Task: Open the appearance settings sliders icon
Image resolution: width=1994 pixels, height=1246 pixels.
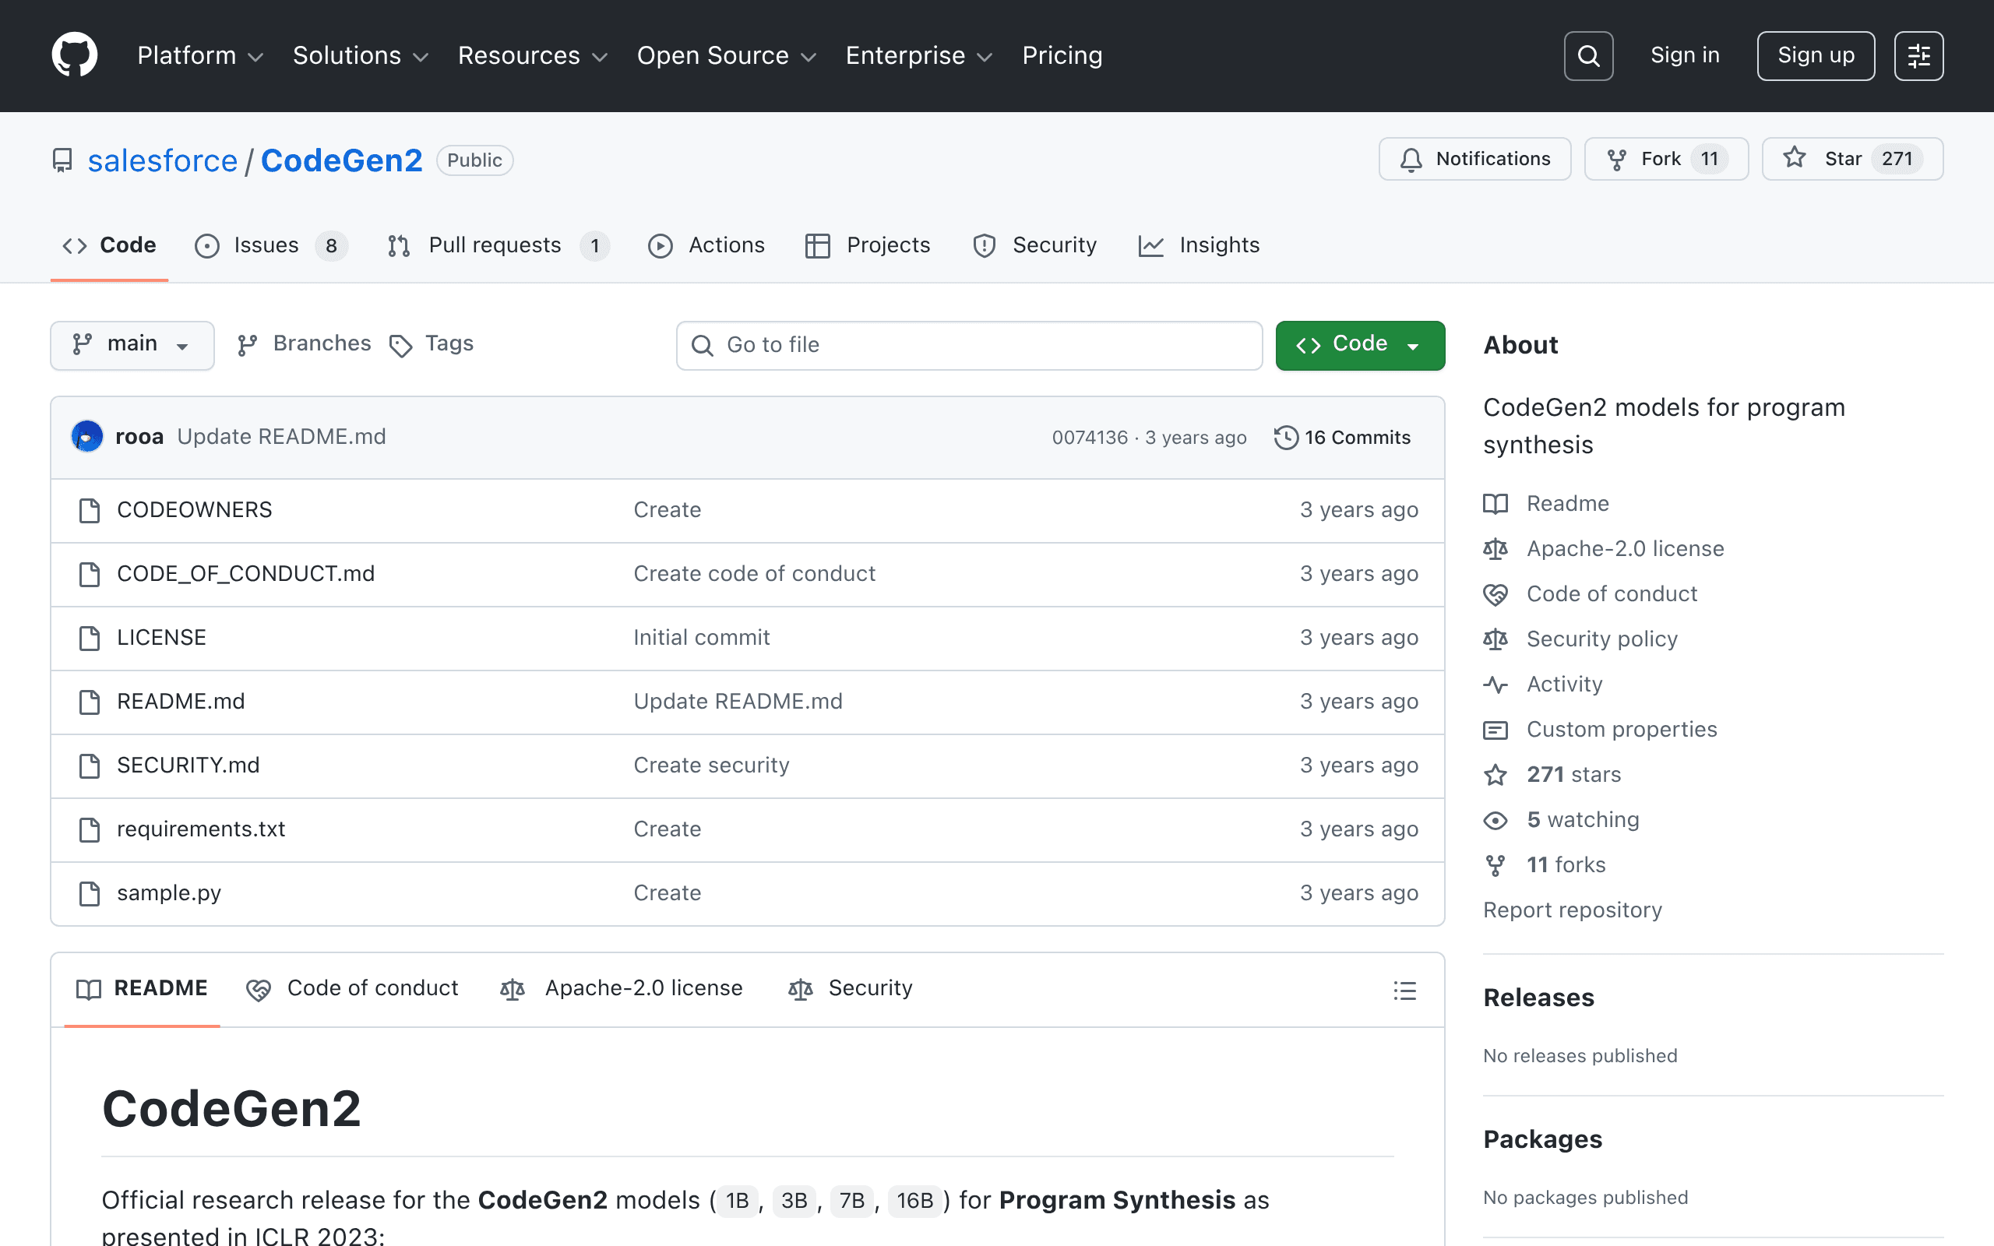Action: [1918, 56]
